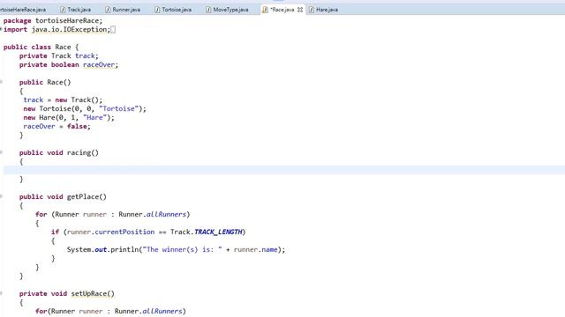Click 'allRunners' in the setUpRace for loop
The image size is (565, 317).
162,311
